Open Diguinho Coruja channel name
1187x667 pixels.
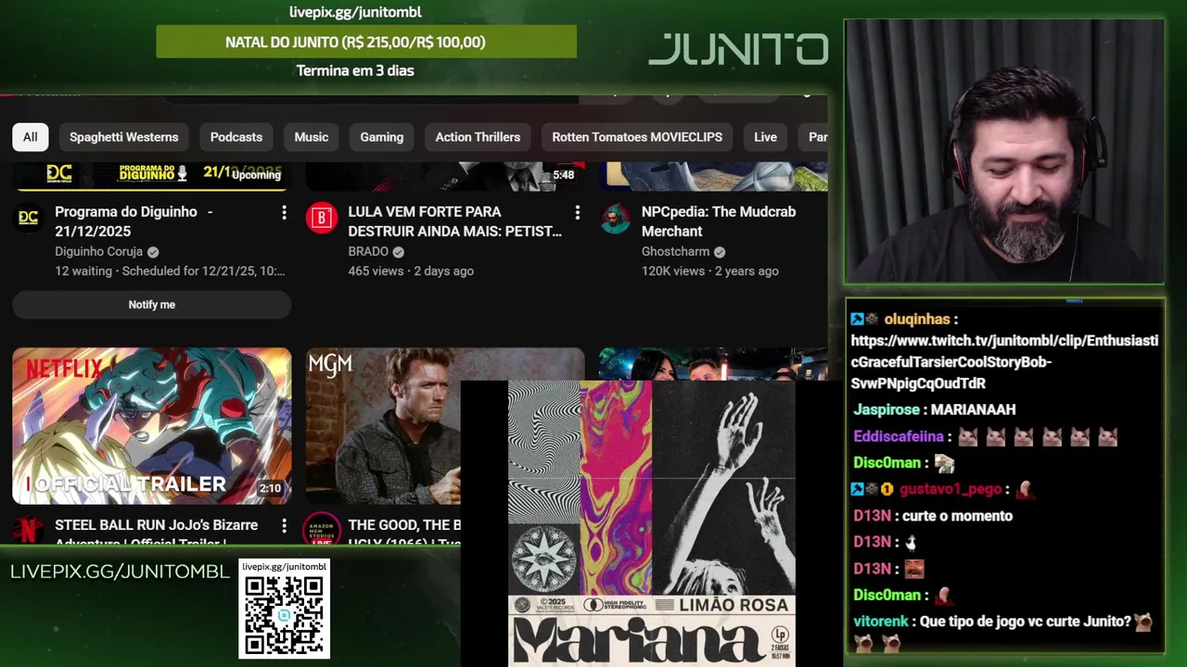point(98,251)
